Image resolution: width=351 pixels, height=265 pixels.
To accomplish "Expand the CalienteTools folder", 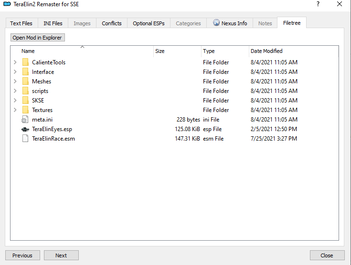I will pos(15,62).
